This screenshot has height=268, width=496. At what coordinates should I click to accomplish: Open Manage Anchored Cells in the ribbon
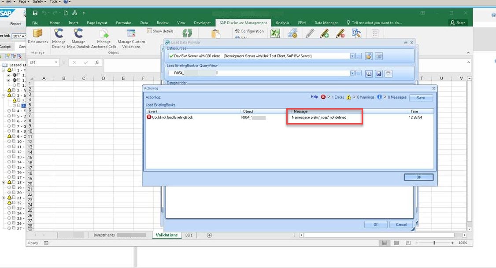104,39
